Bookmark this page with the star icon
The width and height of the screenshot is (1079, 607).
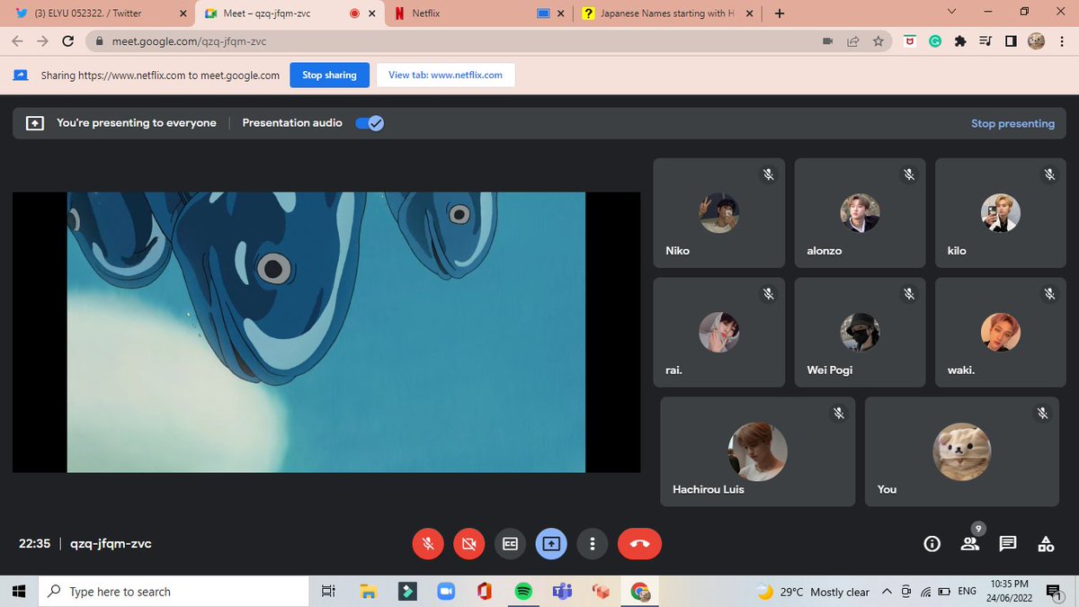[878, 41]
